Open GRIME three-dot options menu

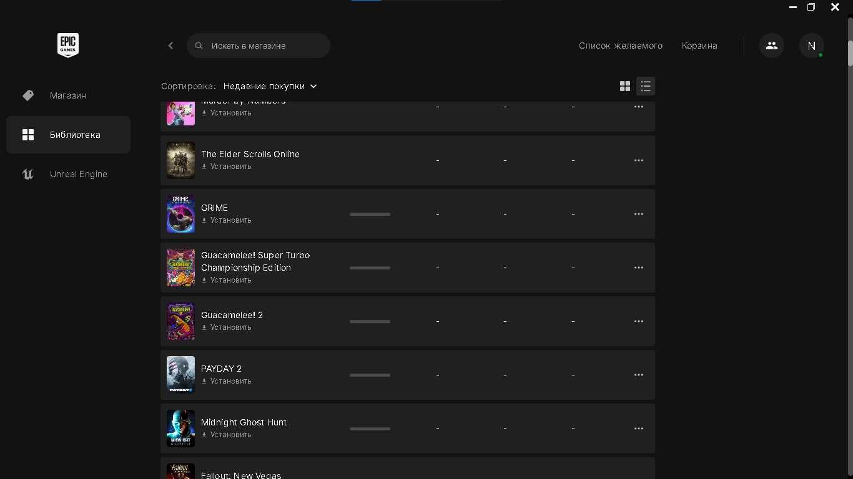(x=639, y=214)
